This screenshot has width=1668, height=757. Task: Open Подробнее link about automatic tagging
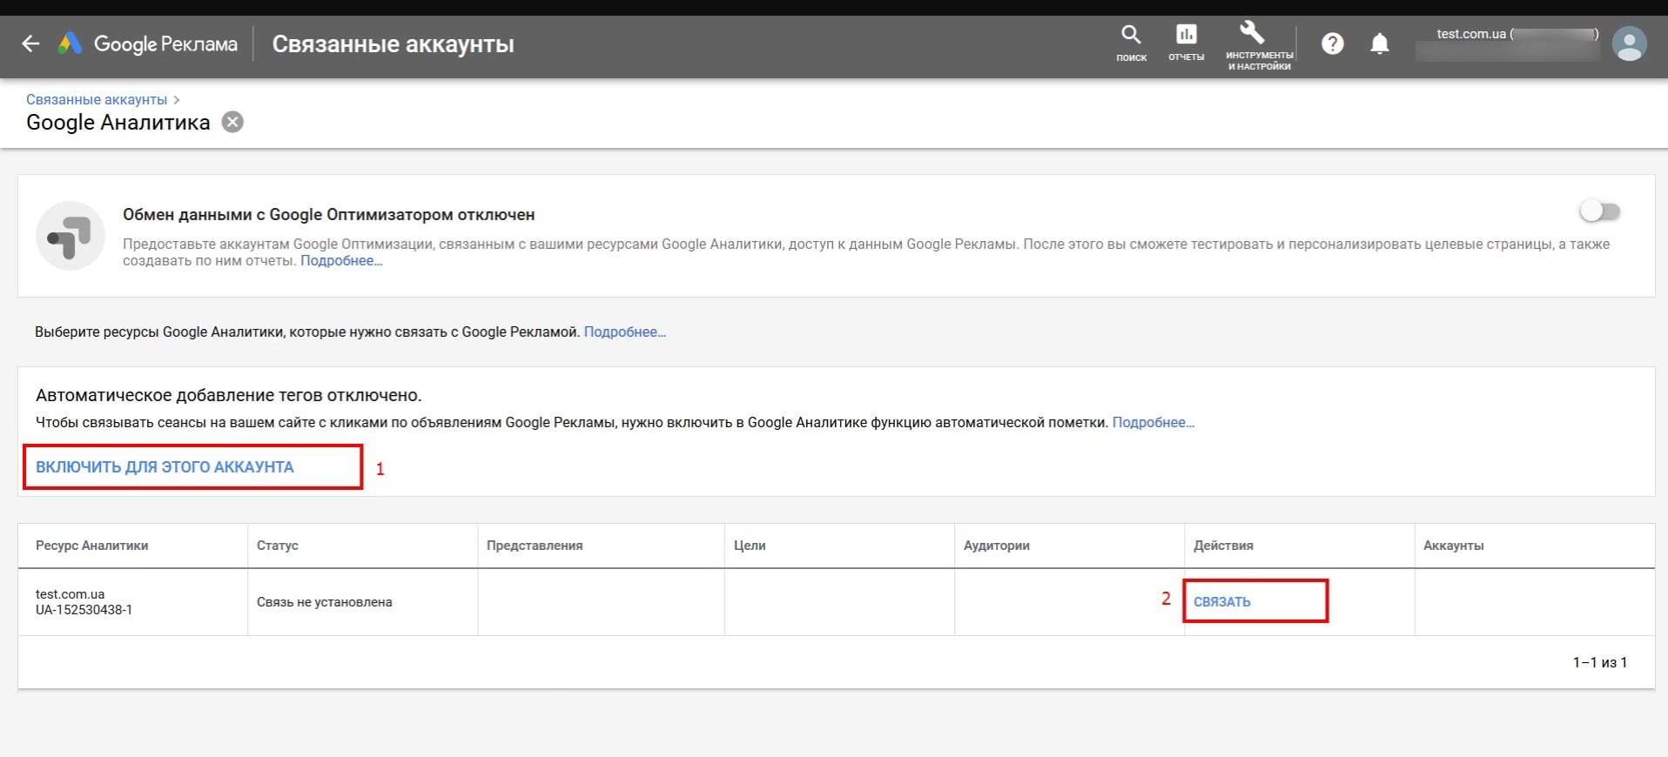point(1153,422)
